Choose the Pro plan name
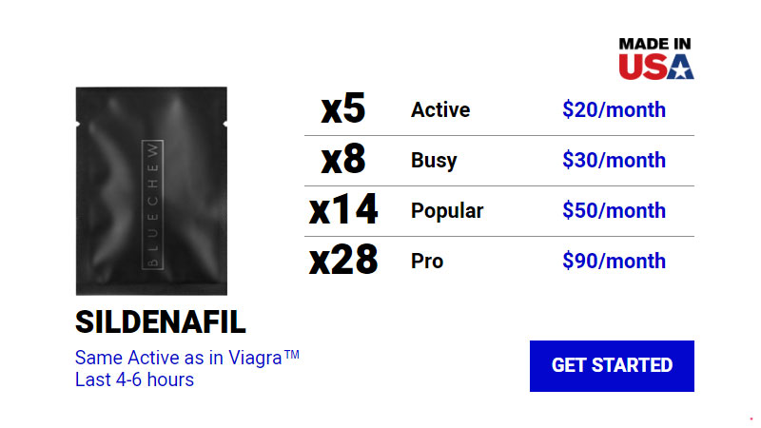 pos(427,261)
